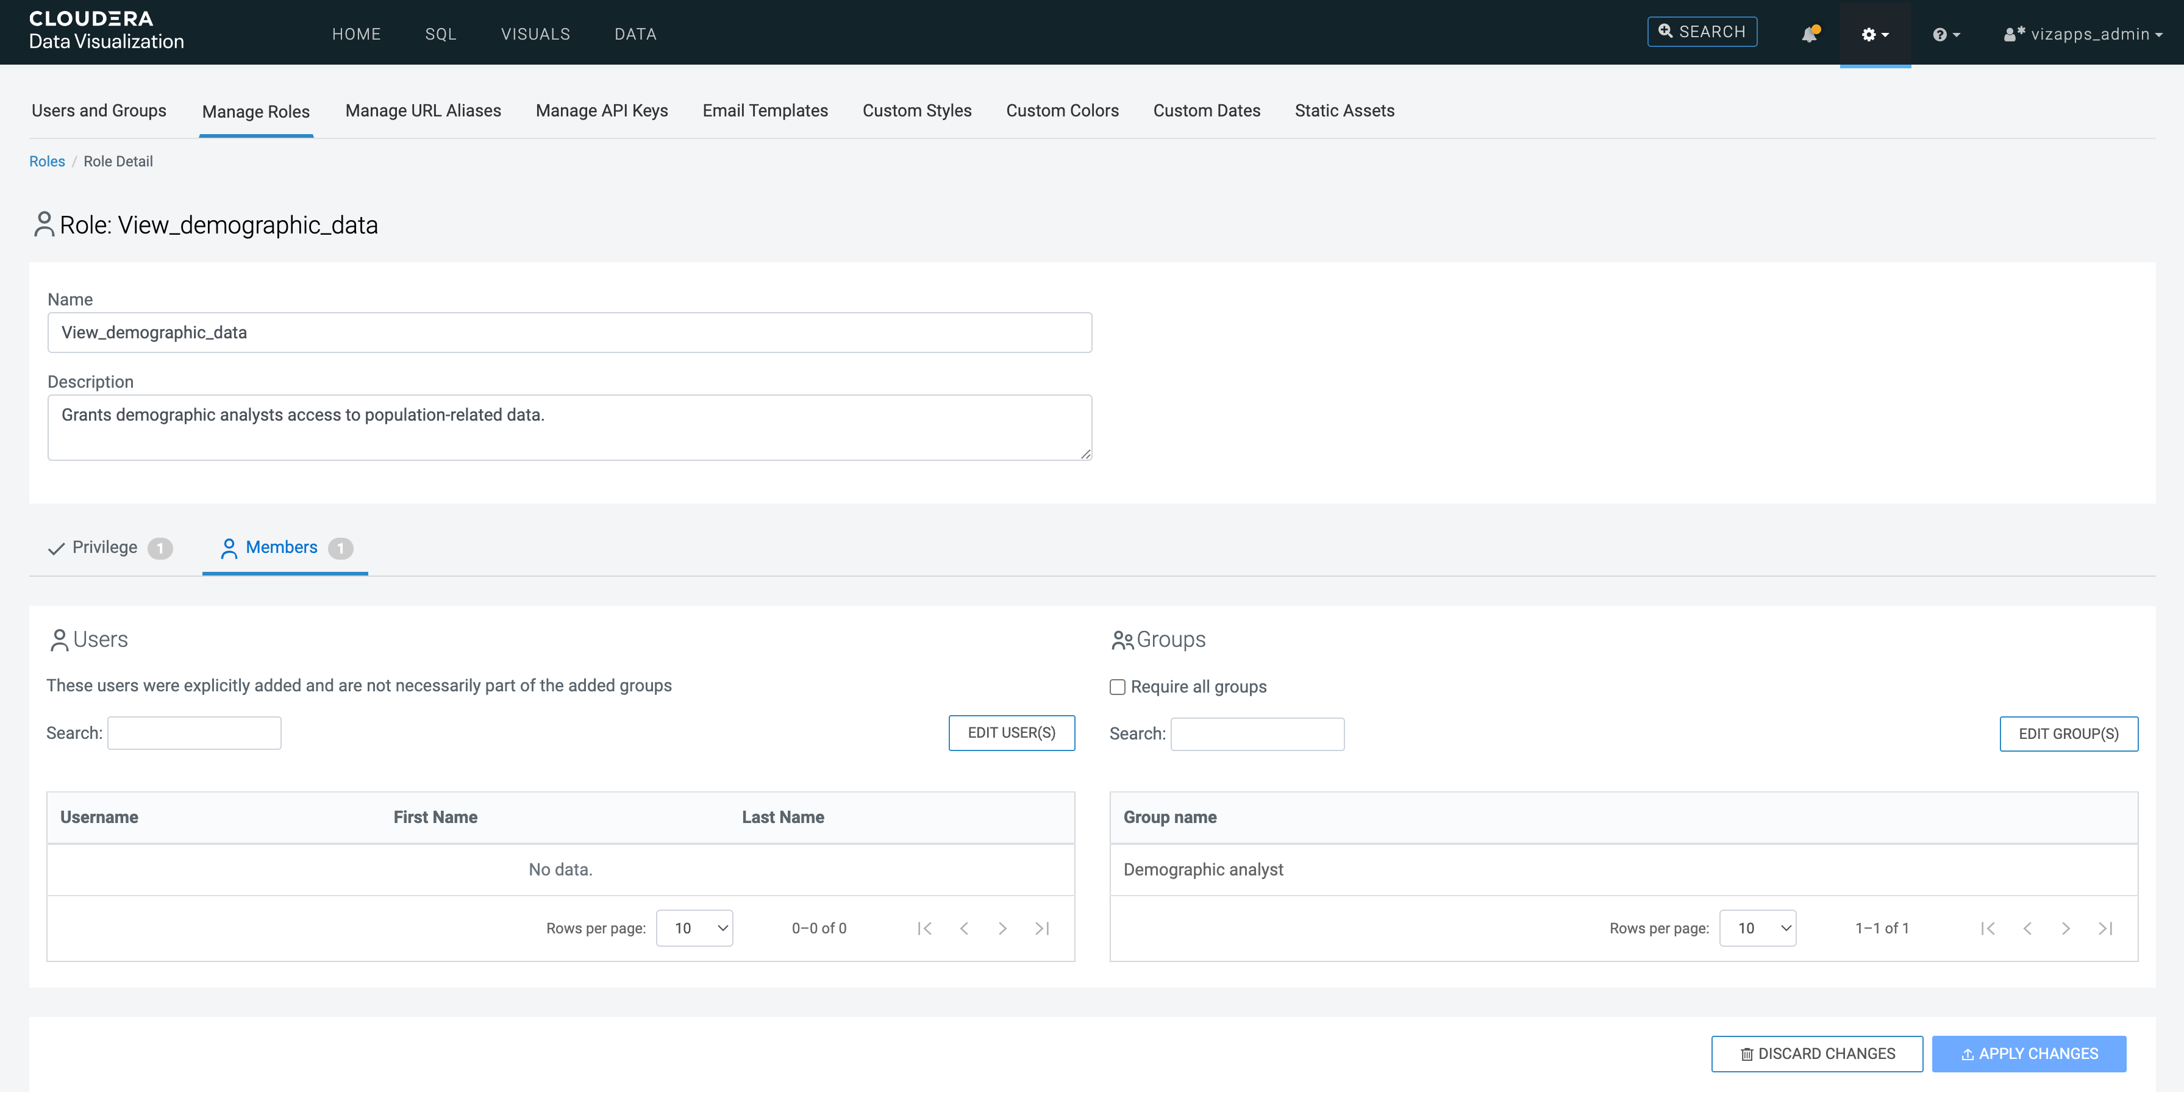Go to next page in Users table
This screenshot has height=1112, width=2184.
pos(1002,928)
